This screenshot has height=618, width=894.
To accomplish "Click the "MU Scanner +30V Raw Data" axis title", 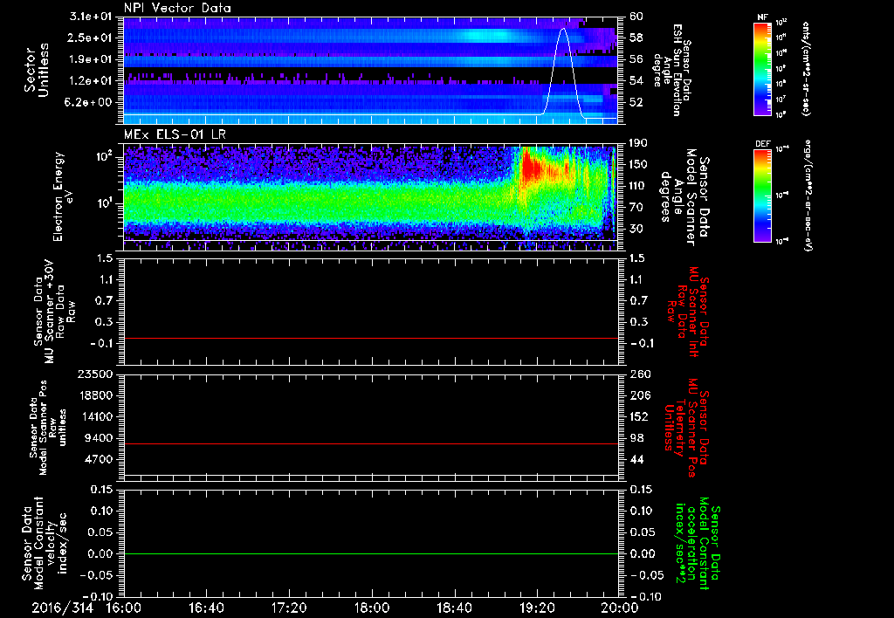I will [54, 312].
